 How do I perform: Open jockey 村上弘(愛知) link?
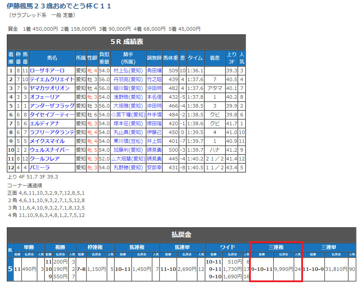click(128, 71)
